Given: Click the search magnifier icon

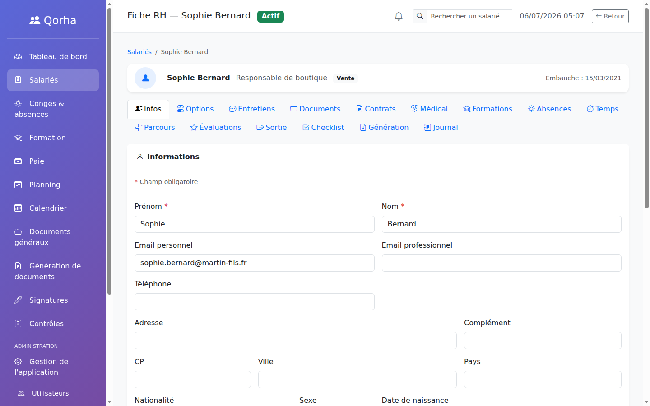Looking at the screenshot, I should coord(420,16).
